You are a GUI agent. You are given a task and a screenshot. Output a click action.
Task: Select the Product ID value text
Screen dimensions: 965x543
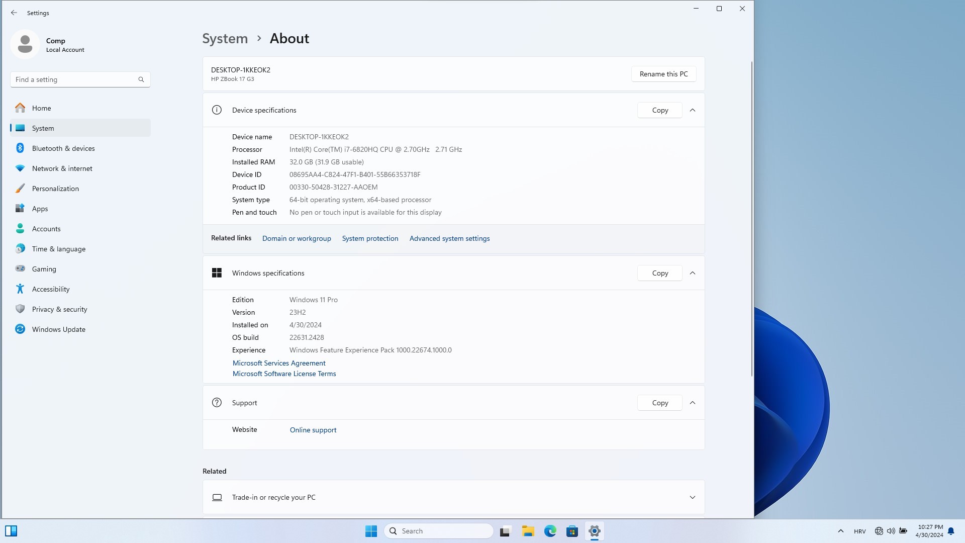[x=333, y=187]
